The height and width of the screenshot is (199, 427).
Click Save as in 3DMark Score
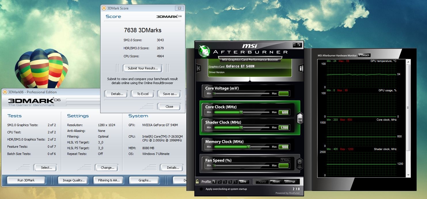169,94
